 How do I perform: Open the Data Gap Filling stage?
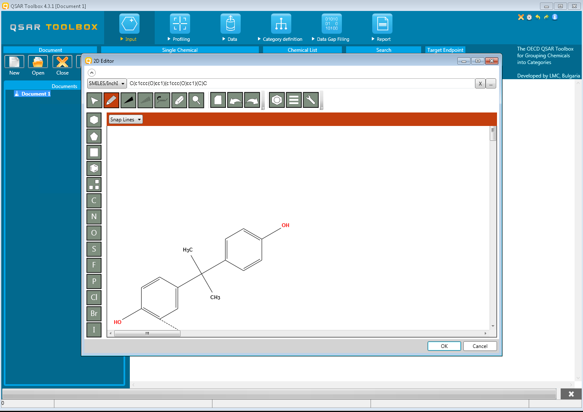[x=332, y=28]
